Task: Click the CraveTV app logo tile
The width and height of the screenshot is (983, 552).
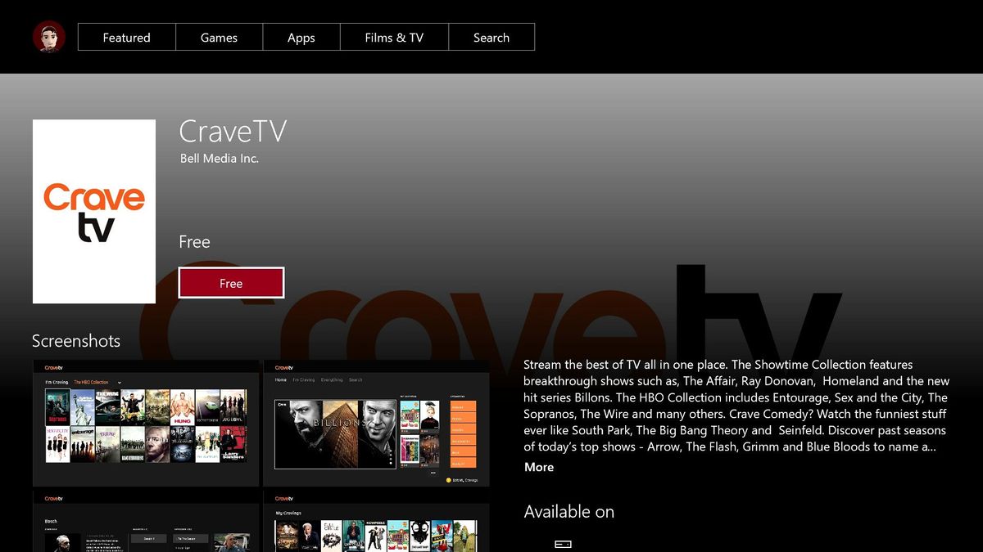Action: pos(94,211)
